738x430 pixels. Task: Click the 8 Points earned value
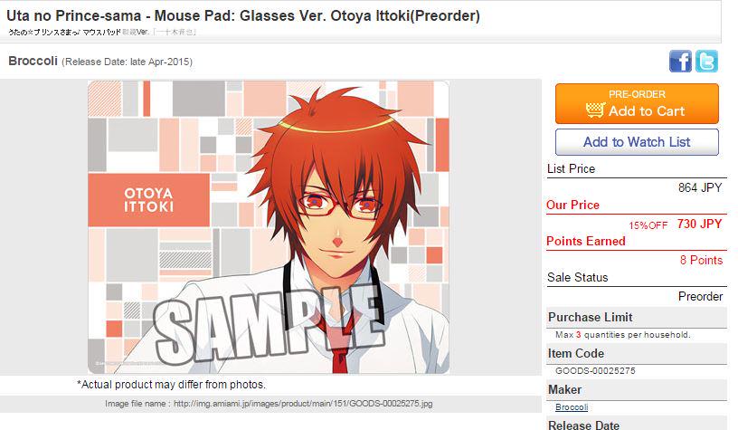click(701, 260)
